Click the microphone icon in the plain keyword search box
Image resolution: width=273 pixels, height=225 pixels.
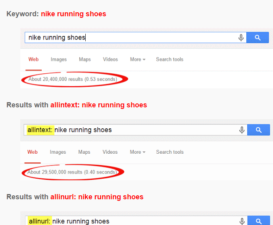point(241,38)
